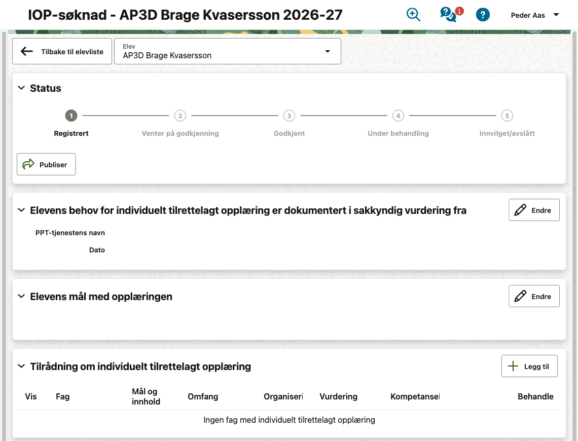Image resolution: width=578 pixels, height=441 pixels.
Task: Collapse the Tilrådning om individuelt tilrettelagt opplæring section
Action: [x=21, y=366]
